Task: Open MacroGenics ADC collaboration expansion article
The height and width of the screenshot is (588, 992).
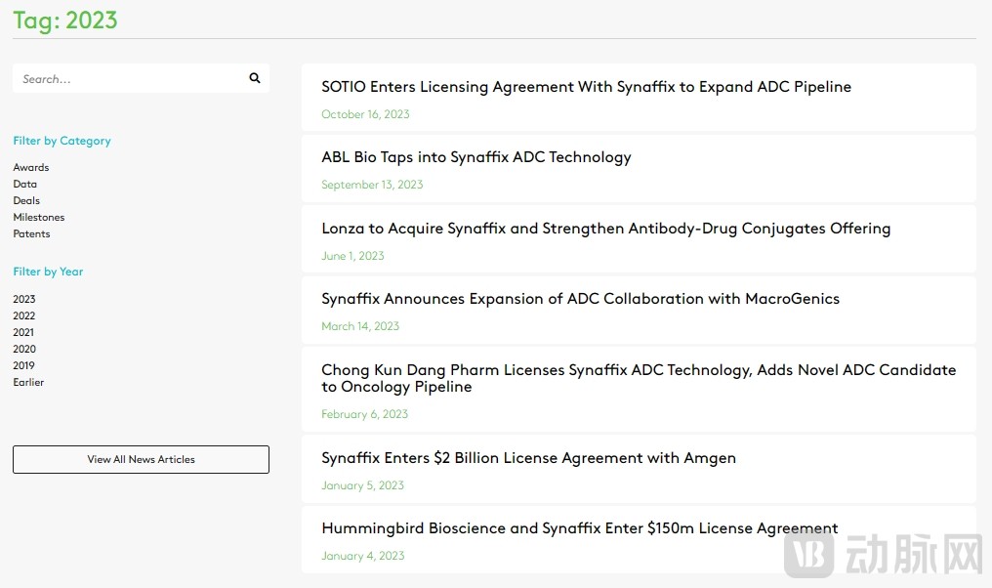Action: pyautogui.click(x=580, y=299)
